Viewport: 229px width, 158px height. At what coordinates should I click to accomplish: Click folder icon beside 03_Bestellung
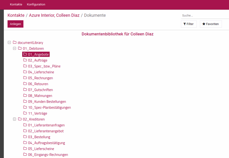pyautogui.click(x=25, y=137)
